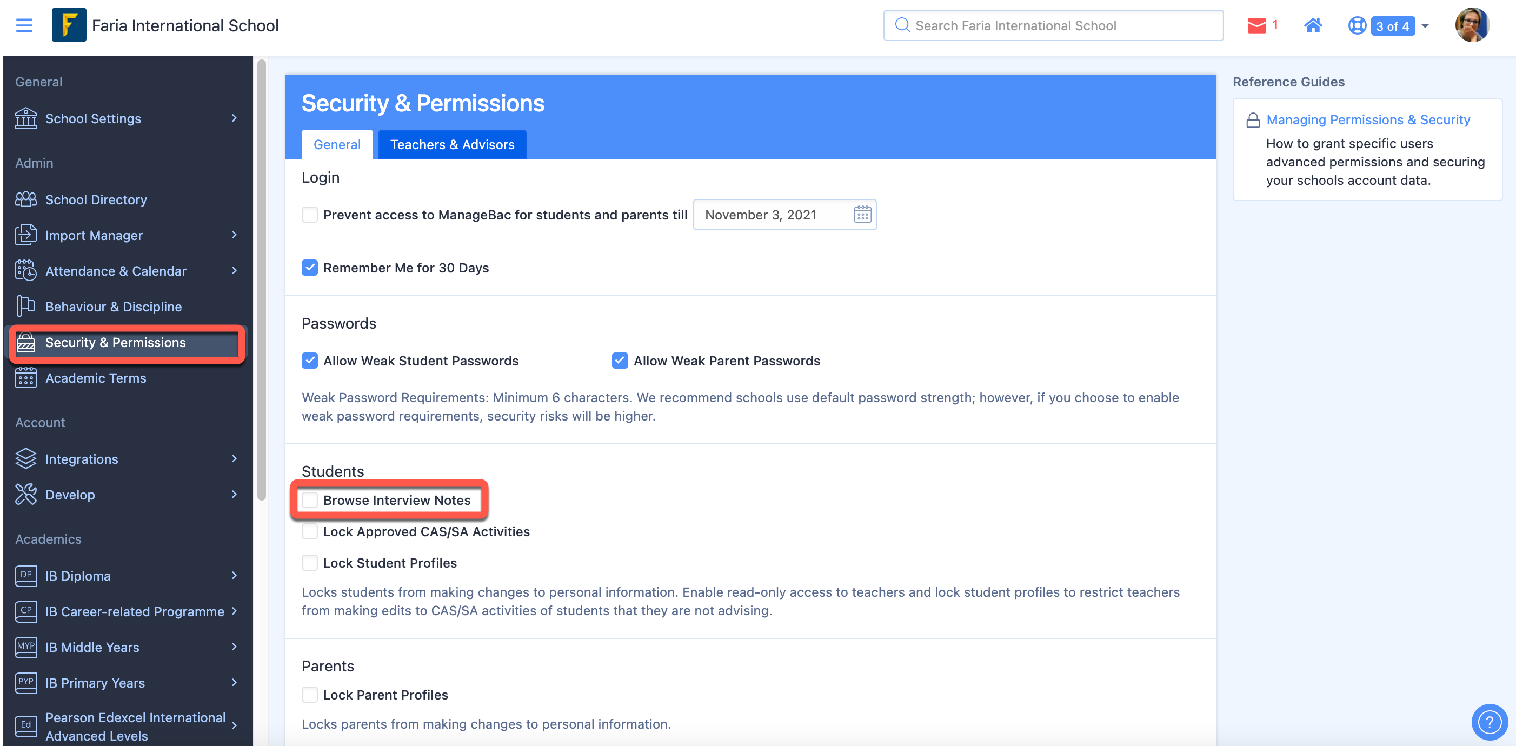Open the red mail envelope icon
The height and width of the screenshot is (746, 1516).
click(1256, 25)
